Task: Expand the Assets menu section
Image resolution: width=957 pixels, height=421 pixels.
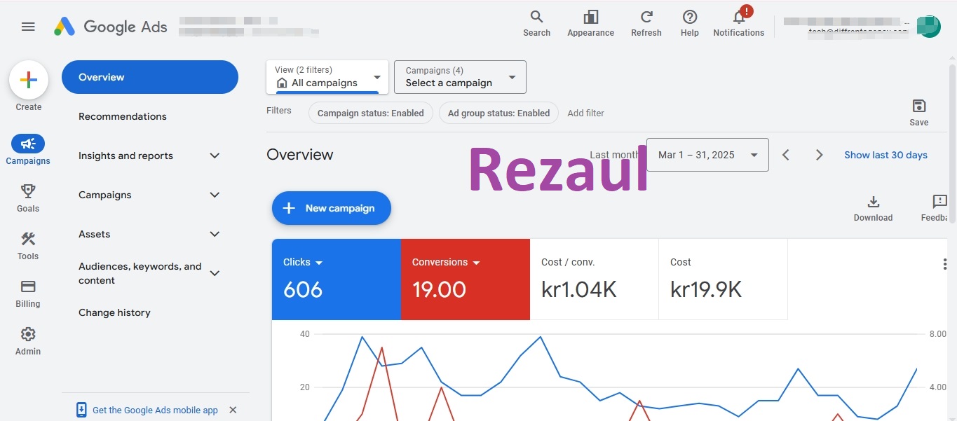Action: tap(215, 234)
